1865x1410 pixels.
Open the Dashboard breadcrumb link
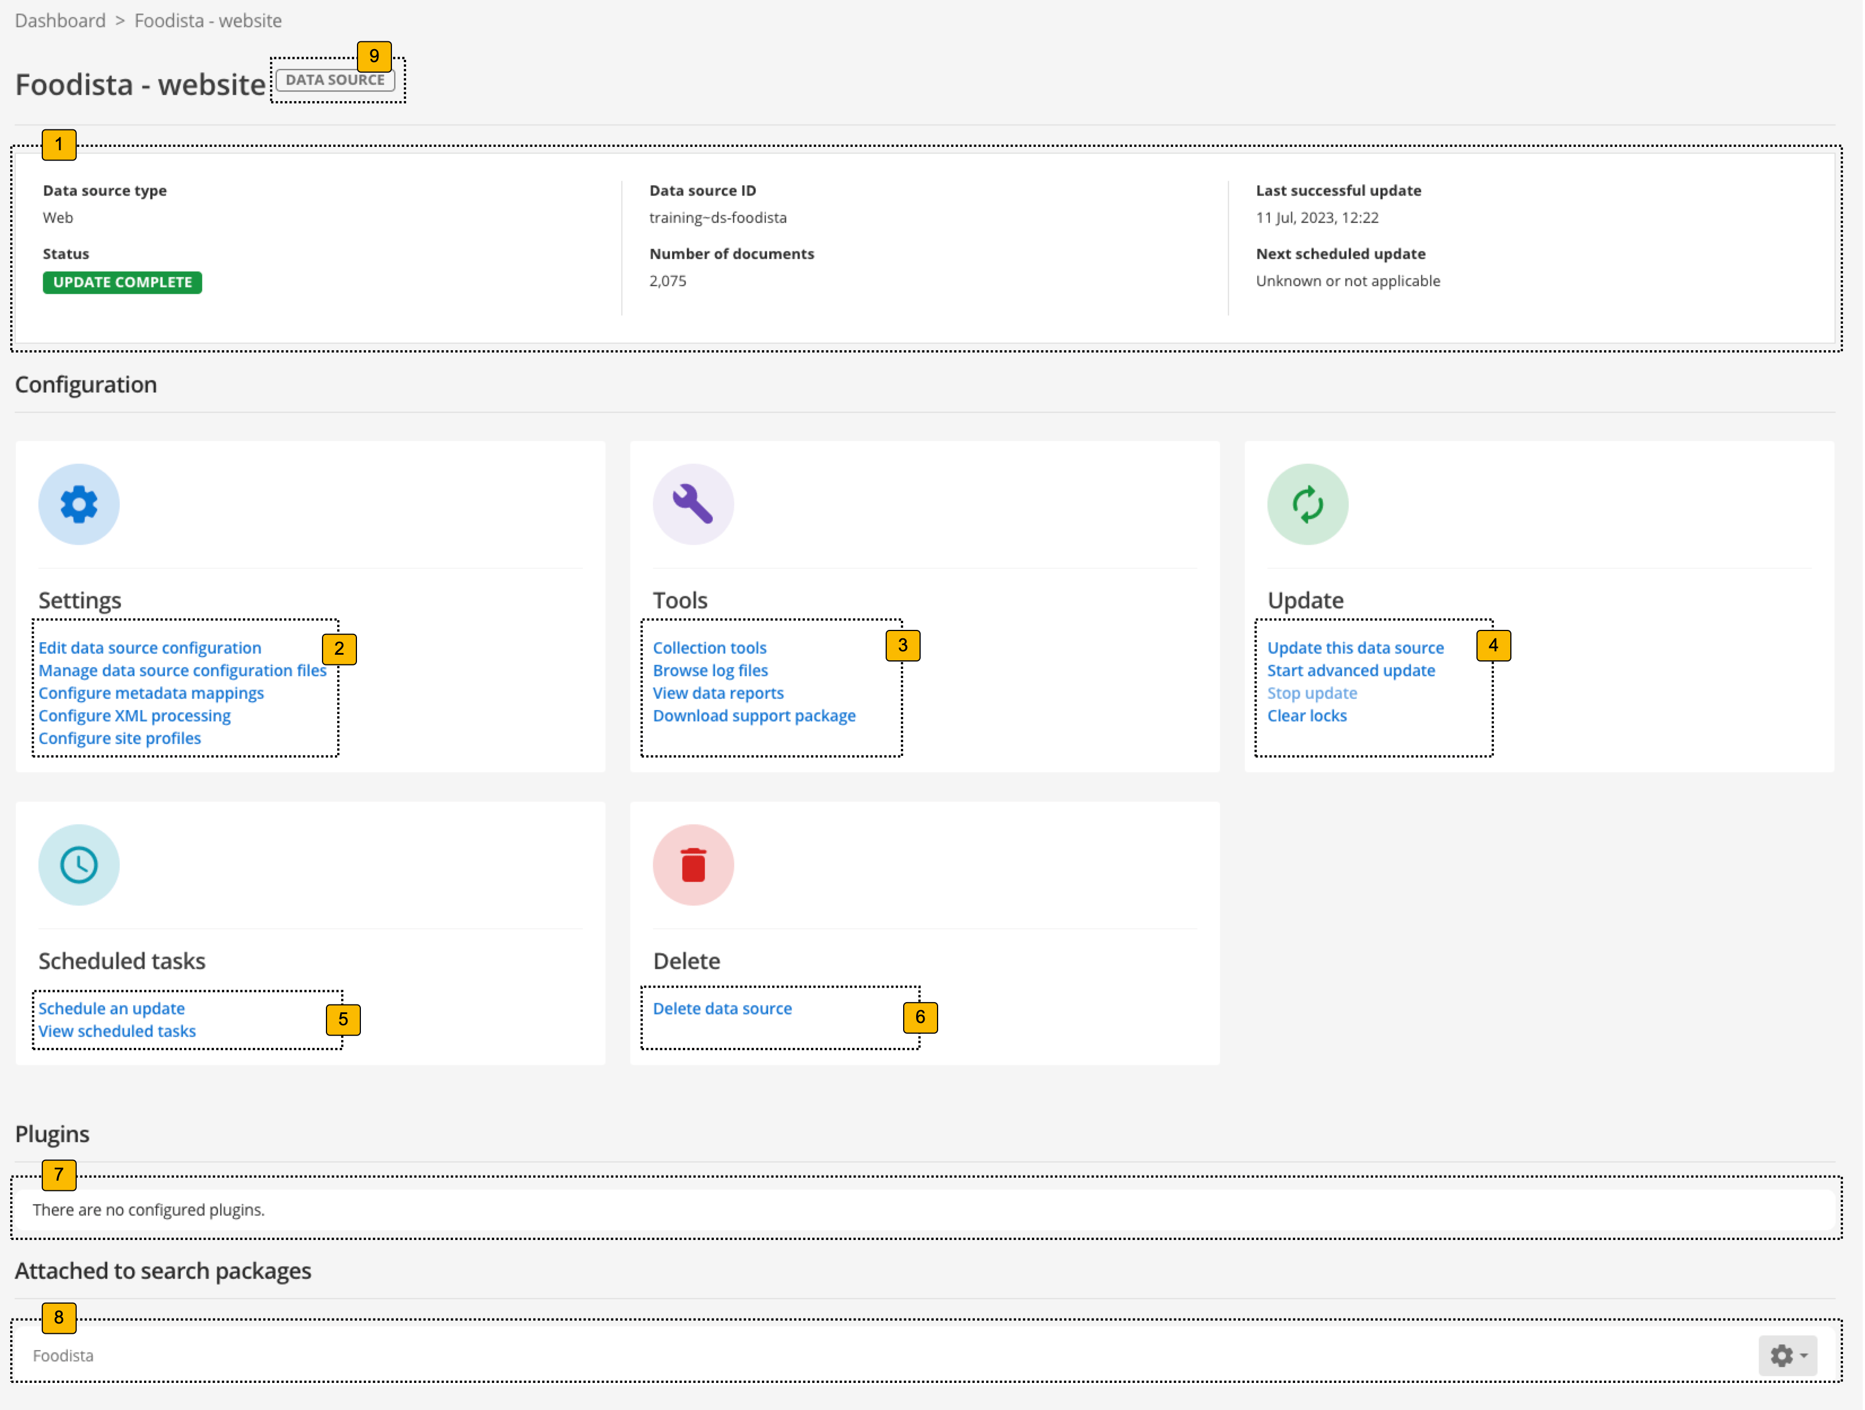(60, 20)
